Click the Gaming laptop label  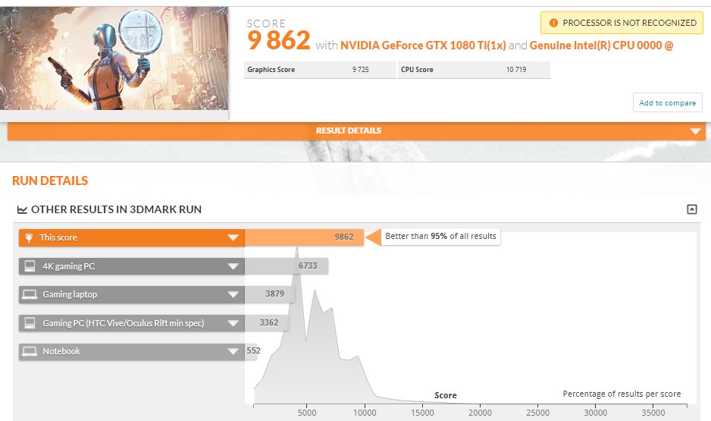tap(70, 294)
